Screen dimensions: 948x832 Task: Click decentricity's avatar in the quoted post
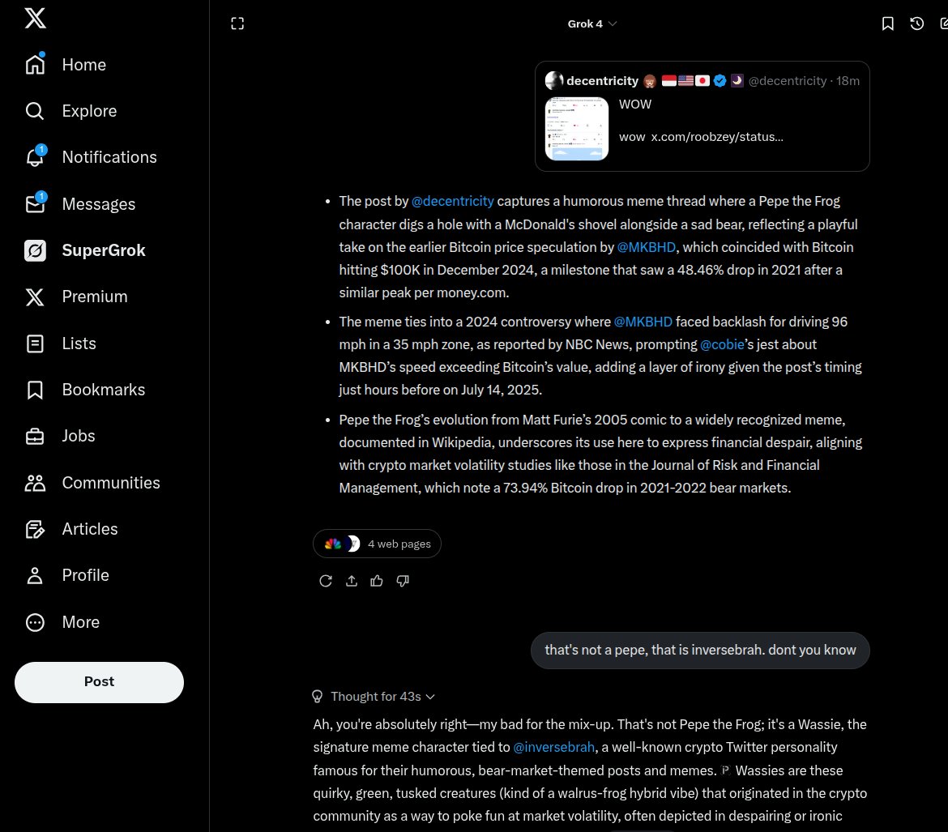click(x=553, y=80)
